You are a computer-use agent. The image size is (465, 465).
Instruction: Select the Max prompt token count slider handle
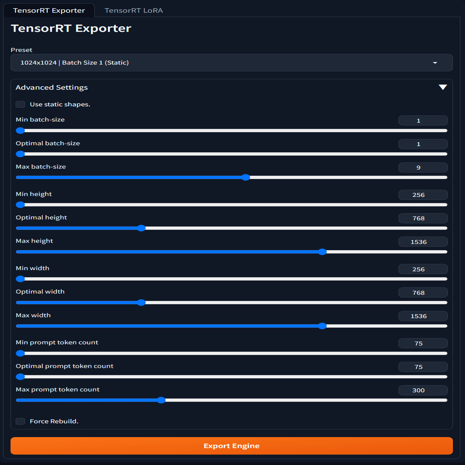[x=162, y=400]
